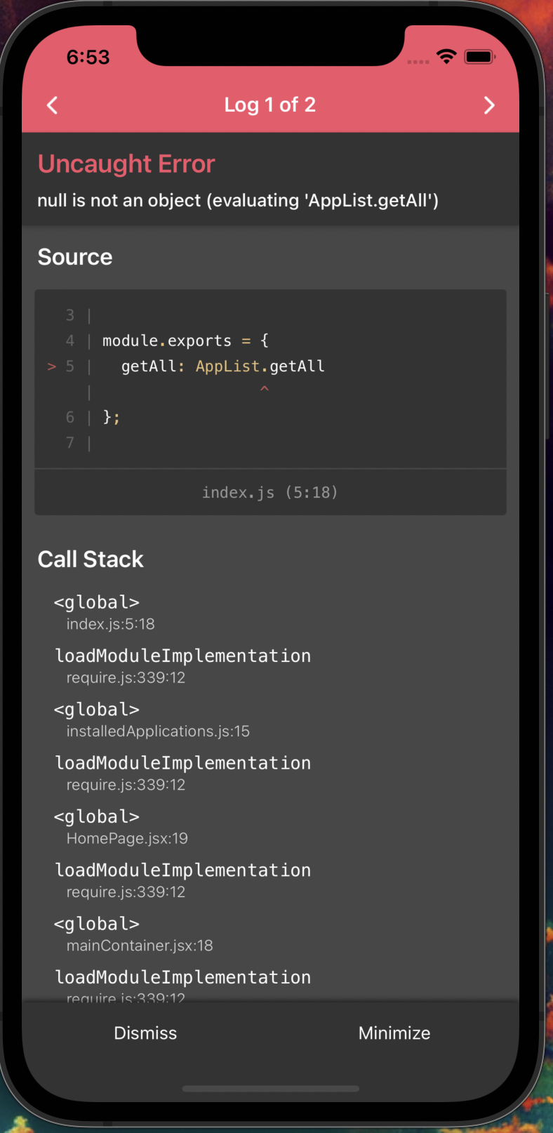Tap the home indicator bar
Screen dimensions: 553x1133
coord(270,1089)
